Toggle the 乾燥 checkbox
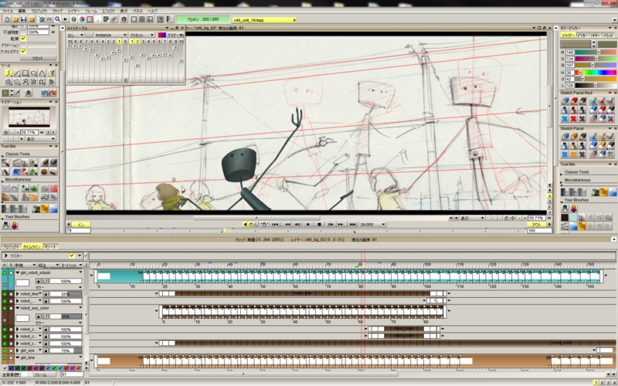This screenshot has width=618, height=386. 23,39
